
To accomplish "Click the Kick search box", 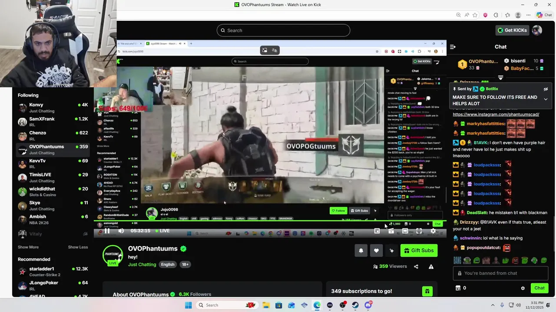I will tap(283, 30).
